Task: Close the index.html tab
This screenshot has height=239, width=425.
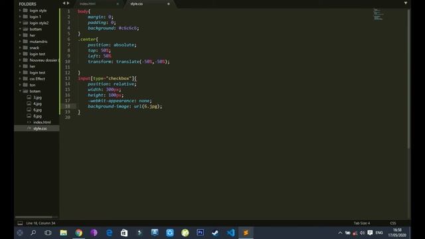Action: 118,4
